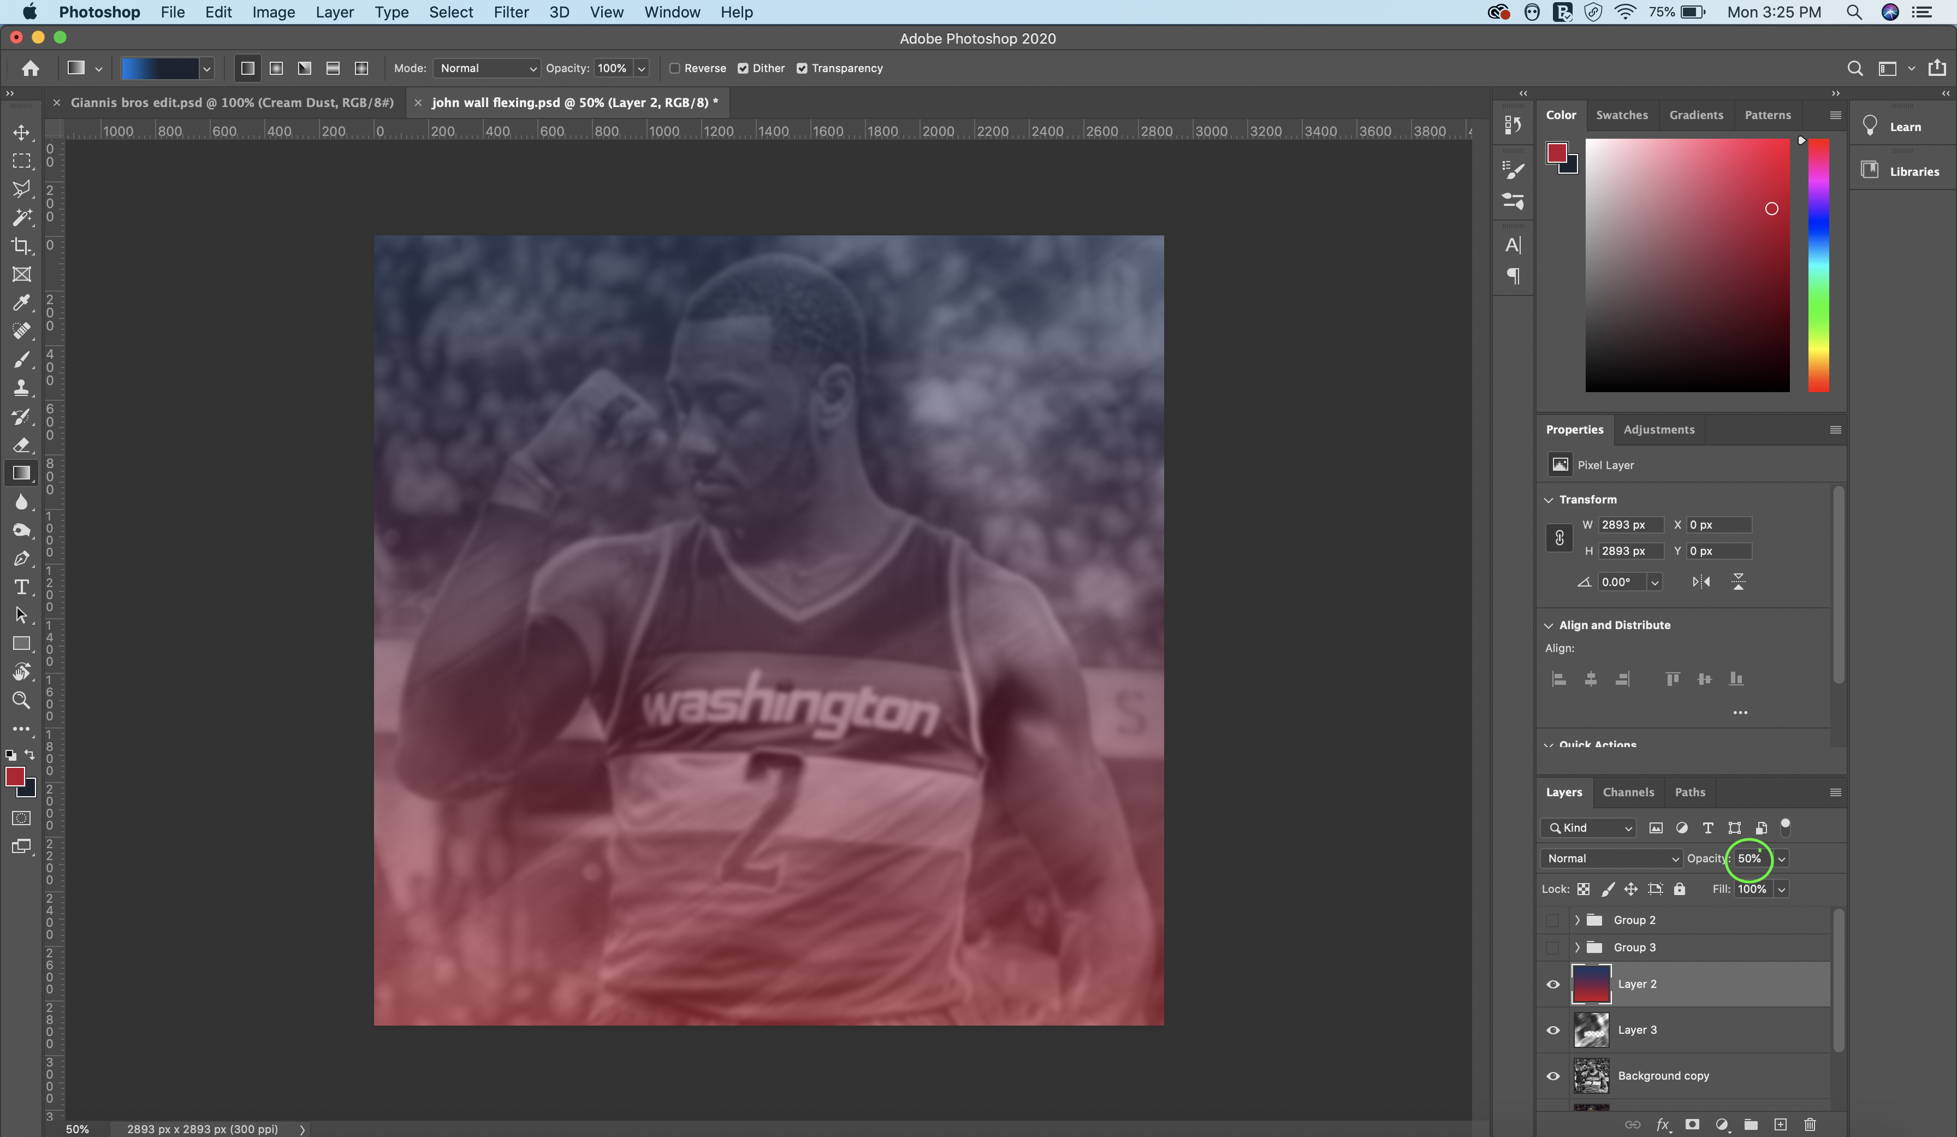Select the Smudge tool
1957x1137 pixels.
[22, 530]
